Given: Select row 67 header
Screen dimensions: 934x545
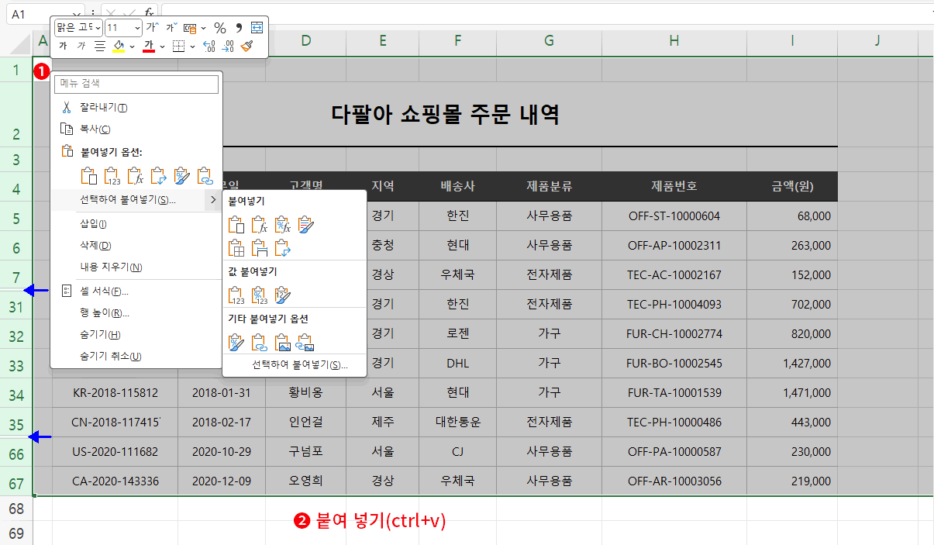Looking at the screenshot, I should (x=16, y=481).
